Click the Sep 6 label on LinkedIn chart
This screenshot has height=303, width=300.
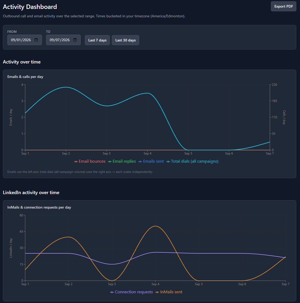point(242,284)
